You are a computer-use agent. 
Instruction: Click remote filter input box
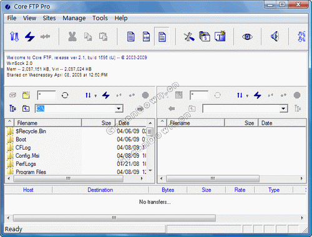tap(199, 95)
